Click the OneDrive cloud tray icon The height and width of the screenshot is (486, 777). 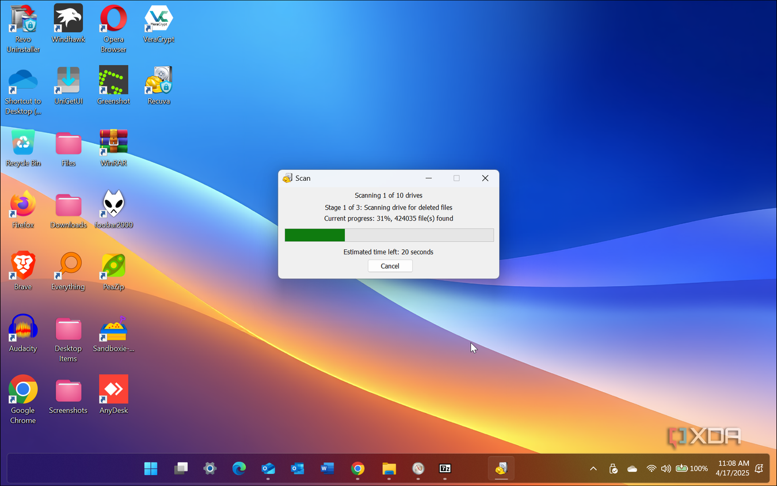(632, 469)
